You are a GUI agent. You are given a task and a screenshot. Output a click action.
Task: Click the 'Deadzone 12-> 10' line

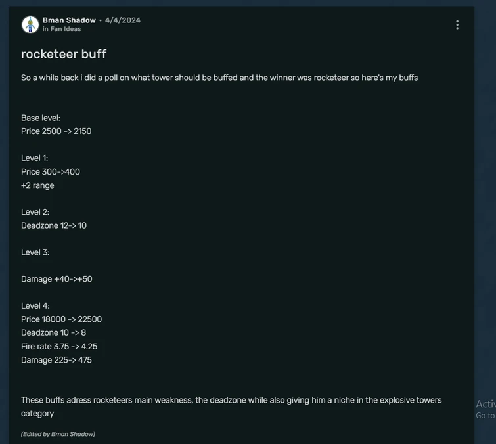coord(54,225)
